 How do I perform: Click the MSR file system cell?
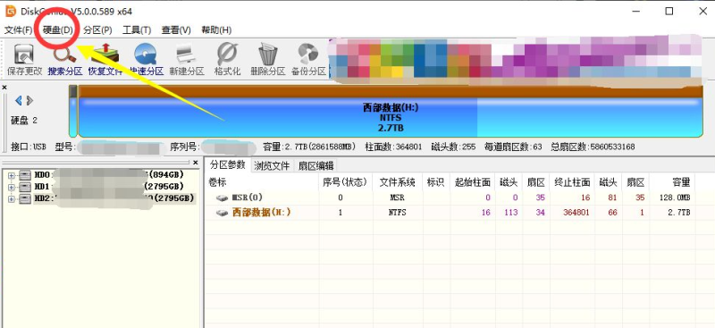point(397,198)
